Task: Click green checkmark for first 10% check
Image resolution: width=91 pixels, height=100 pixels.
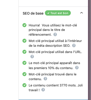Action: pos(24,63)
